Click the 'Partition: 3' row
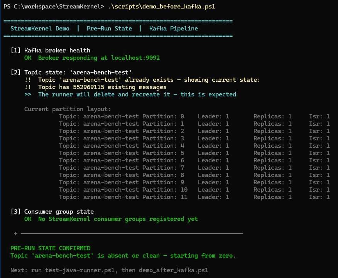The image size is (338, 278). point(194,138)
